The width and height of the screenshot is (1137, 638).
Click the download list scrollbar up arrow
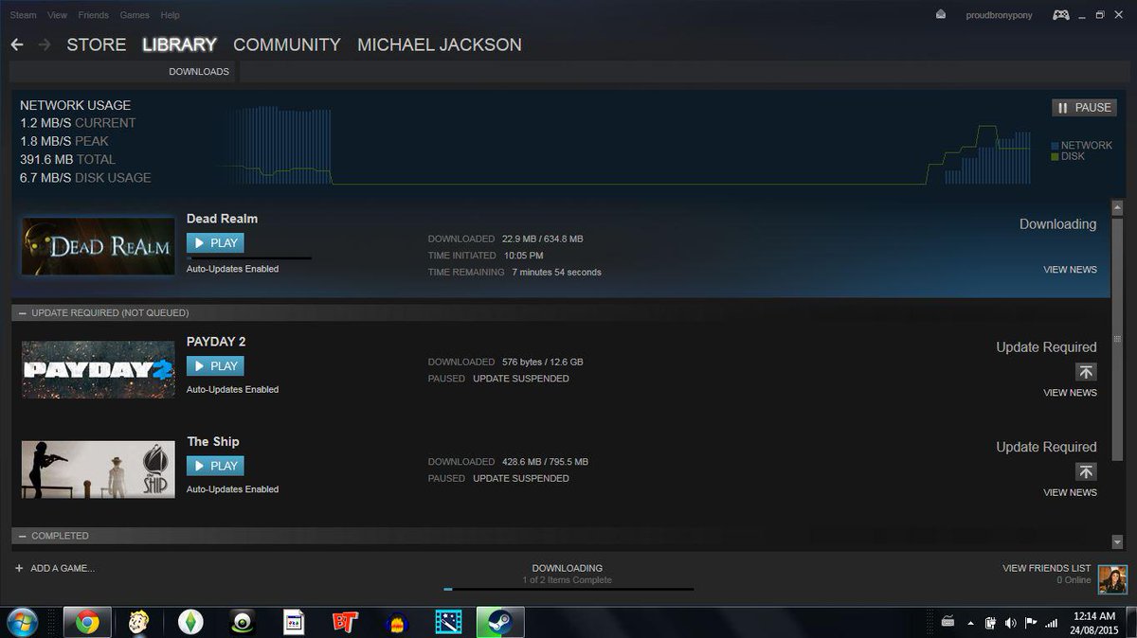tap(1118, 207)
